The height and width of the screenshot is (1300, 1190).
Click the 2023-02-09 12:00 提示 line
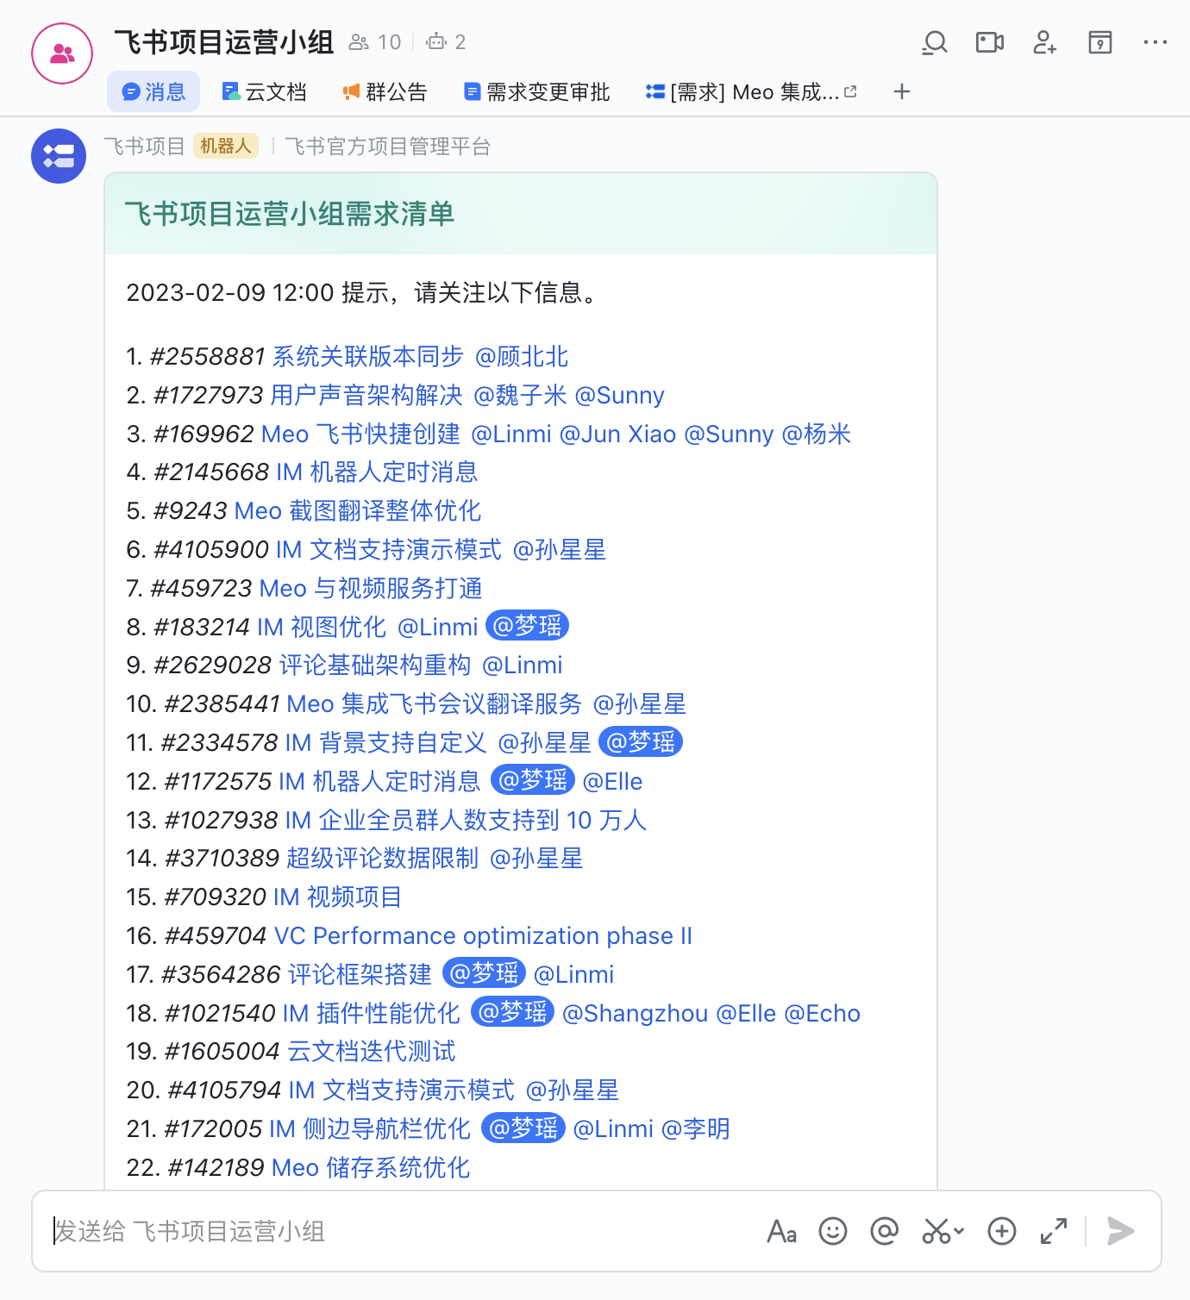(x=362, y=292)
